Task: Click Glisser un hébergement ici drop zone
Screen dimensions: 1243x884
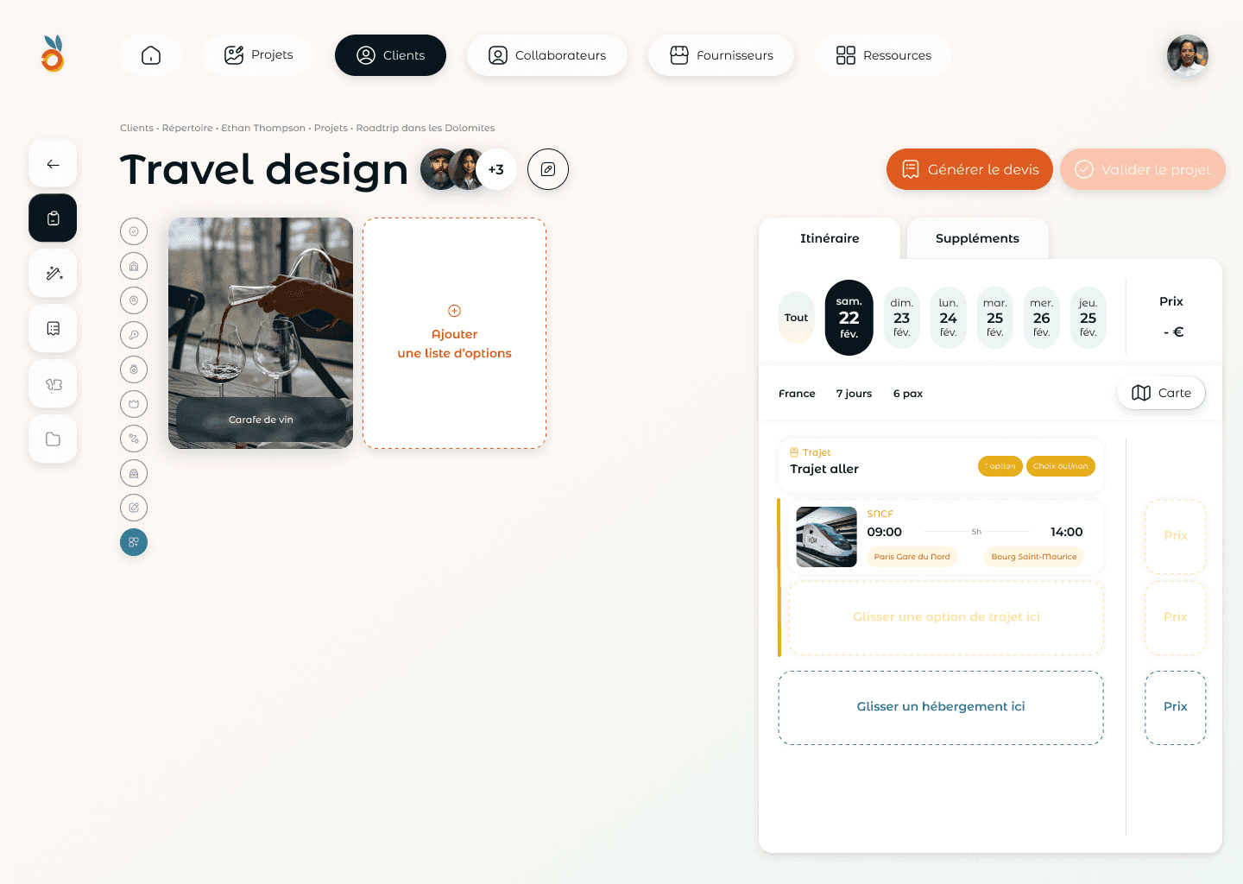Action: point(941,708)
